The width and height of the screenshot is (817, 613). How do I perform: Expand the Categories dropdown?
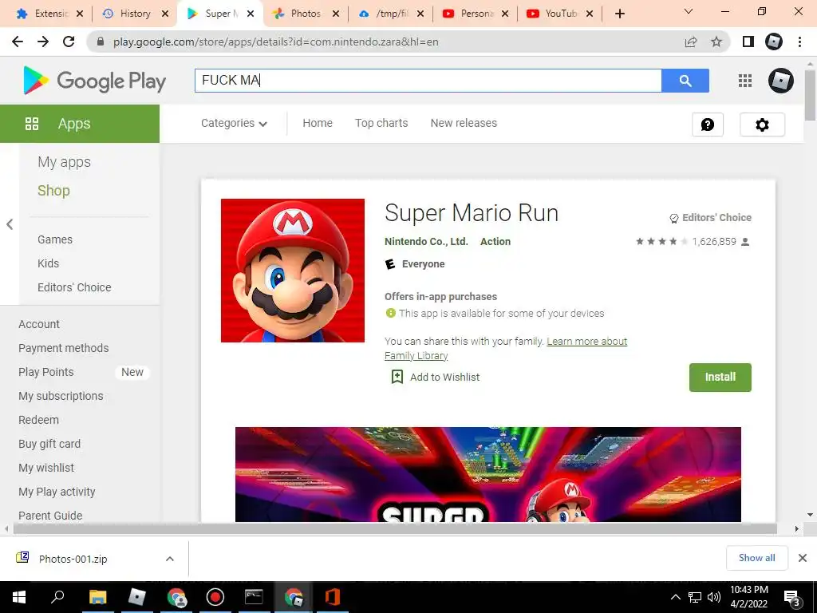(x=234, y=123)
